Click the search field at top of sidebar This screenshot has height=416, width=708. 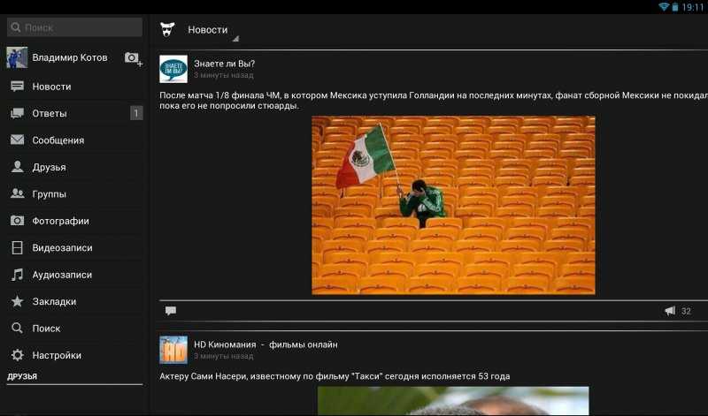[x=74, y=27]
